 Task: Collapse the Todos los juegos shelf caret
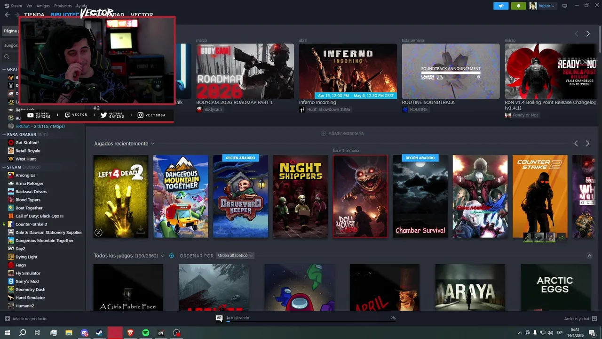[x=589, y=256]
